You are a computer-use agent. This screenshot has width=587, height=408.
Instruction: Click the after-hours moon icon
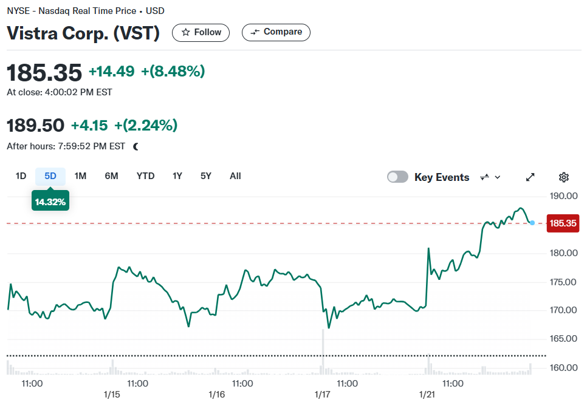tap(136, 146)
